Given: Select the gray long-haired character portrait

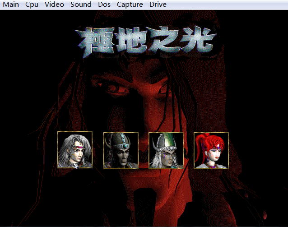Looking at the screenshot, I should point(75,150).
